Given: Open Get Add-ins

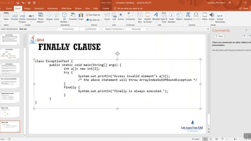Looking at the screenshot, I should [x=93, y=15].
